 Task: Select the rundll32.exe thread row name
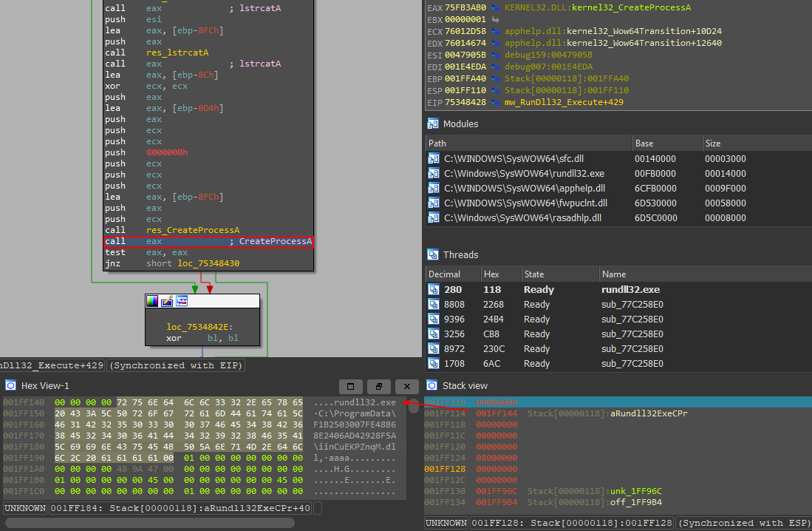[x=630, y=289]
